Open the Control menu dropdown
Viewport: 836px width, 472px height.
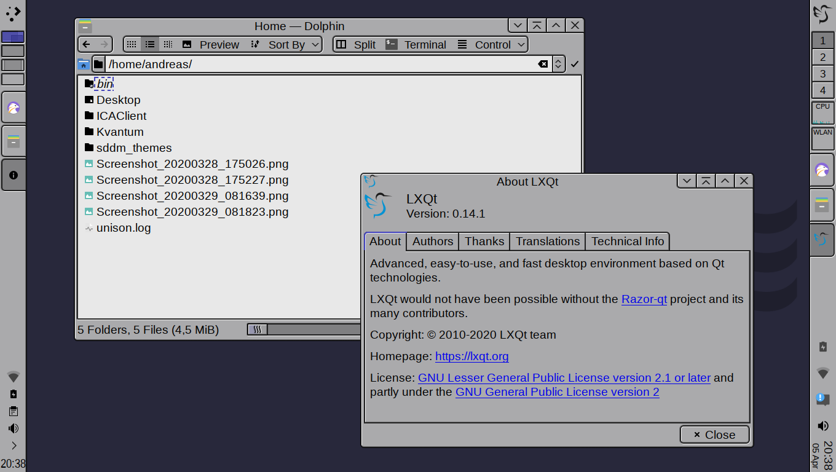point(491,44)
